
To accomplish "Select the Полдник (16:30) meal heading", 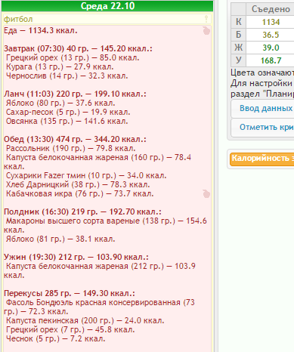I will coord(82,212).
